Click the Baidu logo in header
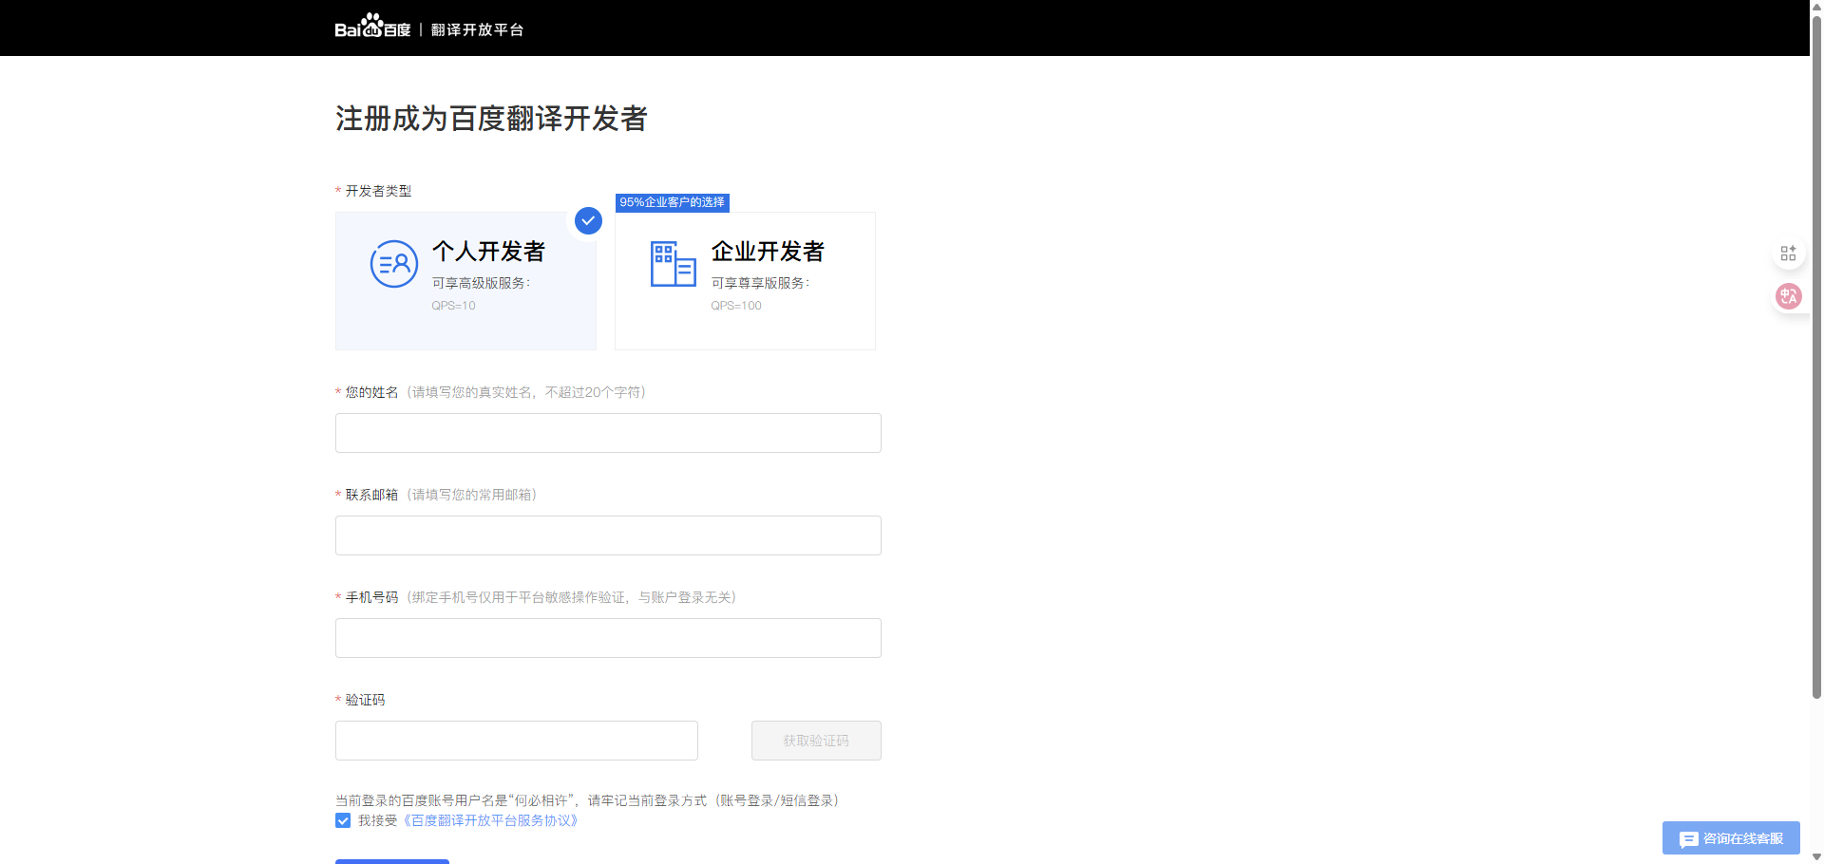The height and width of the screenshot is (864, 1824). tap(372, 28)
